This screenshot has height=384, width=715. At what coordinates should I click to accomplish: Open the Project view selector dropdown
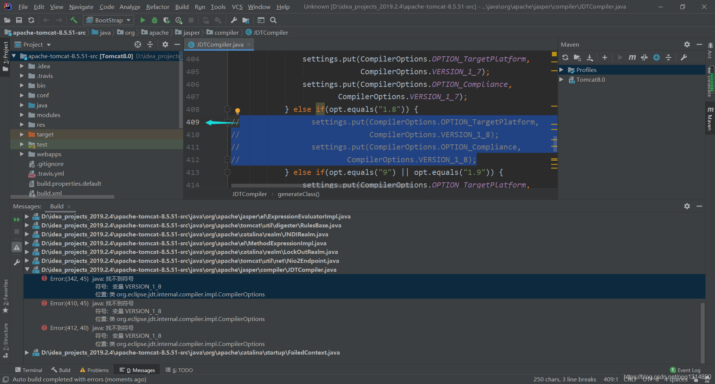pos(33,44)
